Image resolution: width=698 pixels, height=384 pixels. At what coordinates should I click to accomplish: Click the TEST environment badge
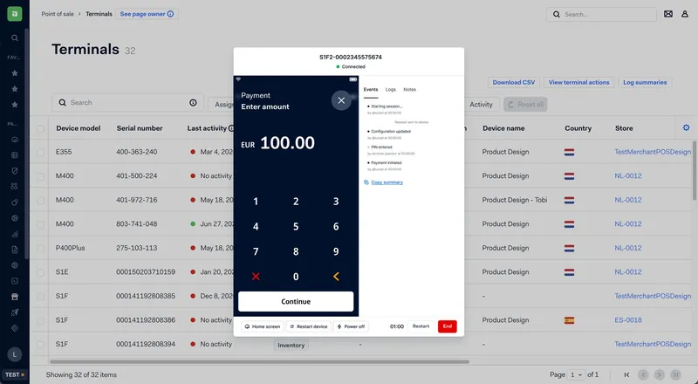(x=14, y=374)
